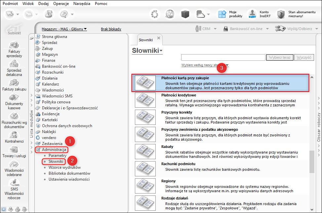The height and width of the screenshot is (213, 322).
Task: Open dropdown arrow next to back button
Action: [18, 14]
